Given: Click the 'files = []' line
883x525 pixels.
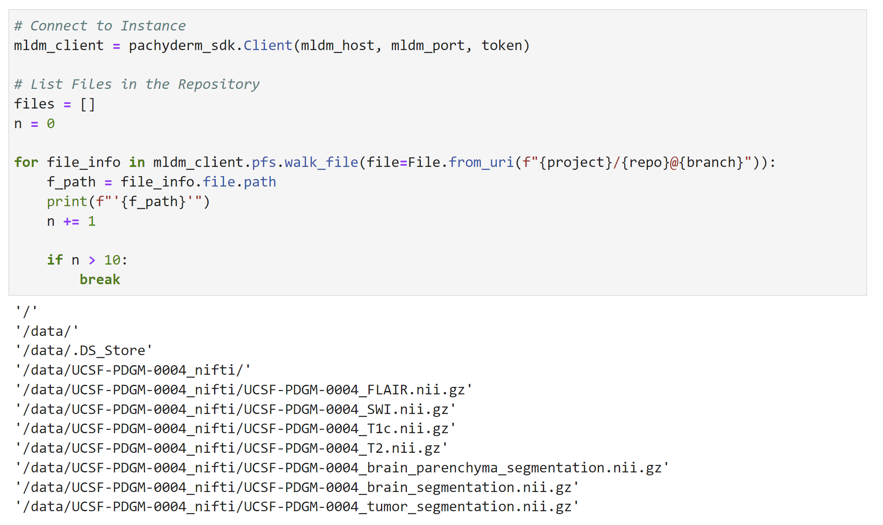Looking at the screenshot, I should pos(55,104).
